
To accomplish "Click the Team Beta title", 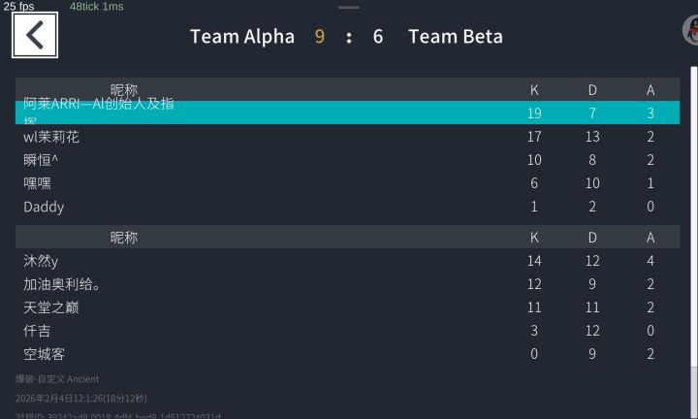I will (456, 37).
